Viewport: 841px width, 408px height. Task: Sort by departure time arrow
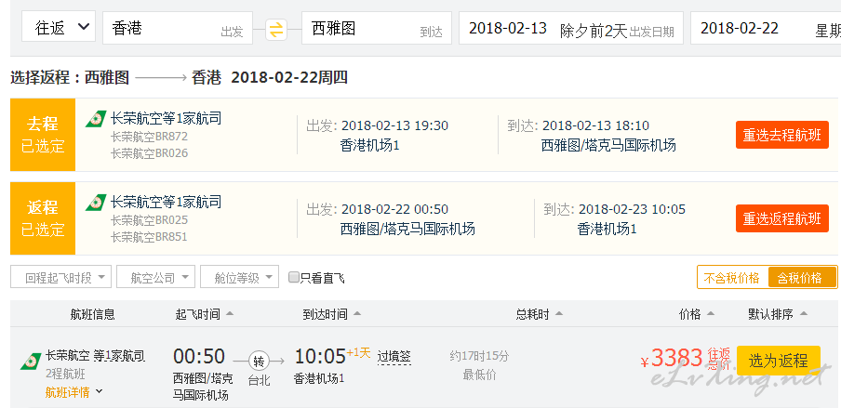(230, 313)
